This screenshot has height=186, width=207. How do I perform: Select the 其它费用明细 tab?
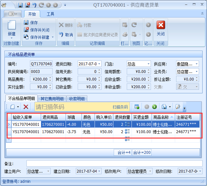52,99
